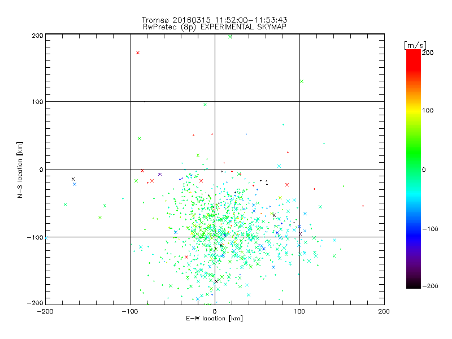Viewport: 452px width, 339px height.
Task: Click the '0' tick label on the N-S axis
Action: [41, 169]
